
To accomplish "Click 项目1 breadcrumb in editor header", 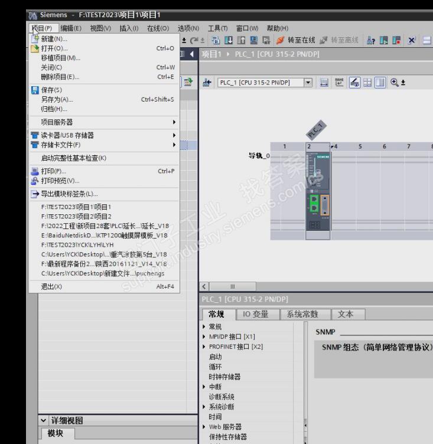I will tap(211, 54).
